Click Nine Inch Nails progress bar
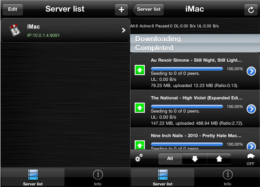Viewport: 260px width, 187px height. [x=187, y=144]
